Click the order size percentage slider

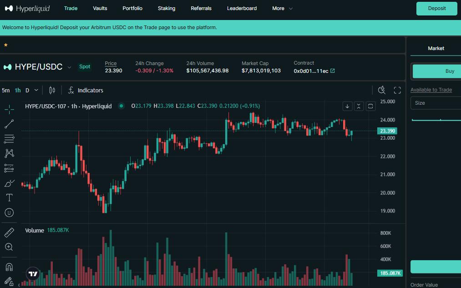click(x=436, y=120)
